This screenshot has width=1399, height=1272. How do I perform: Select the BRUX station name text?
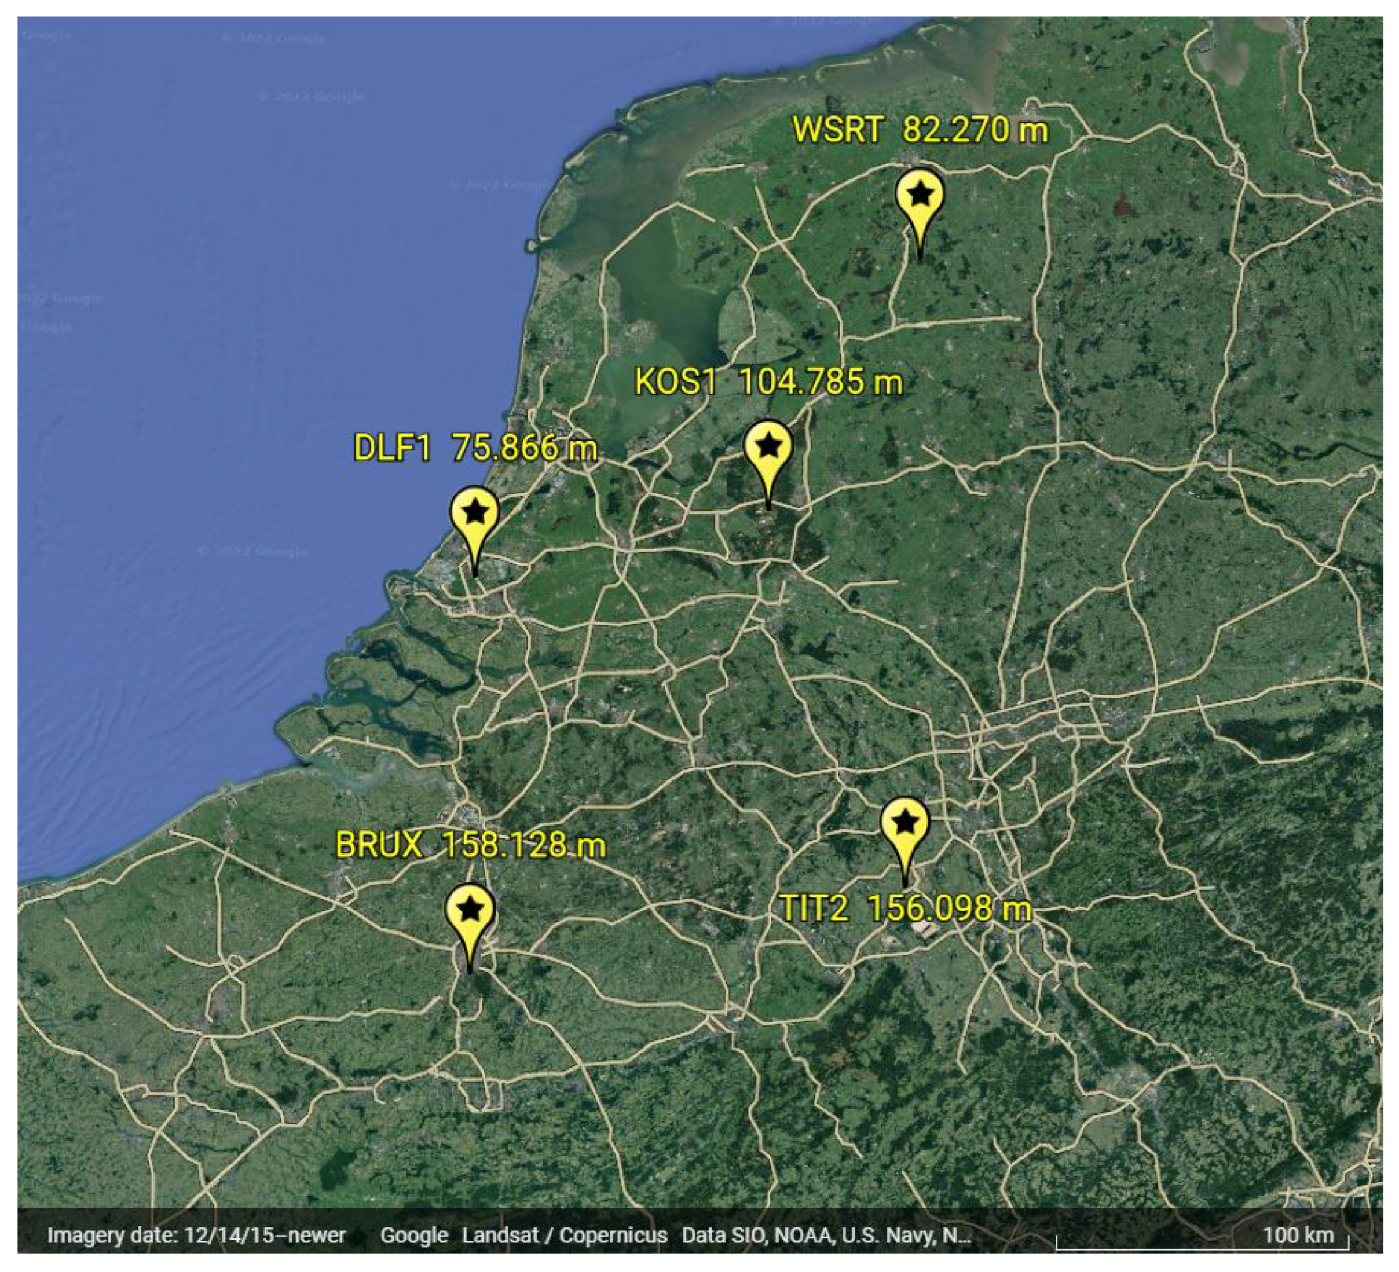[379, 845]
